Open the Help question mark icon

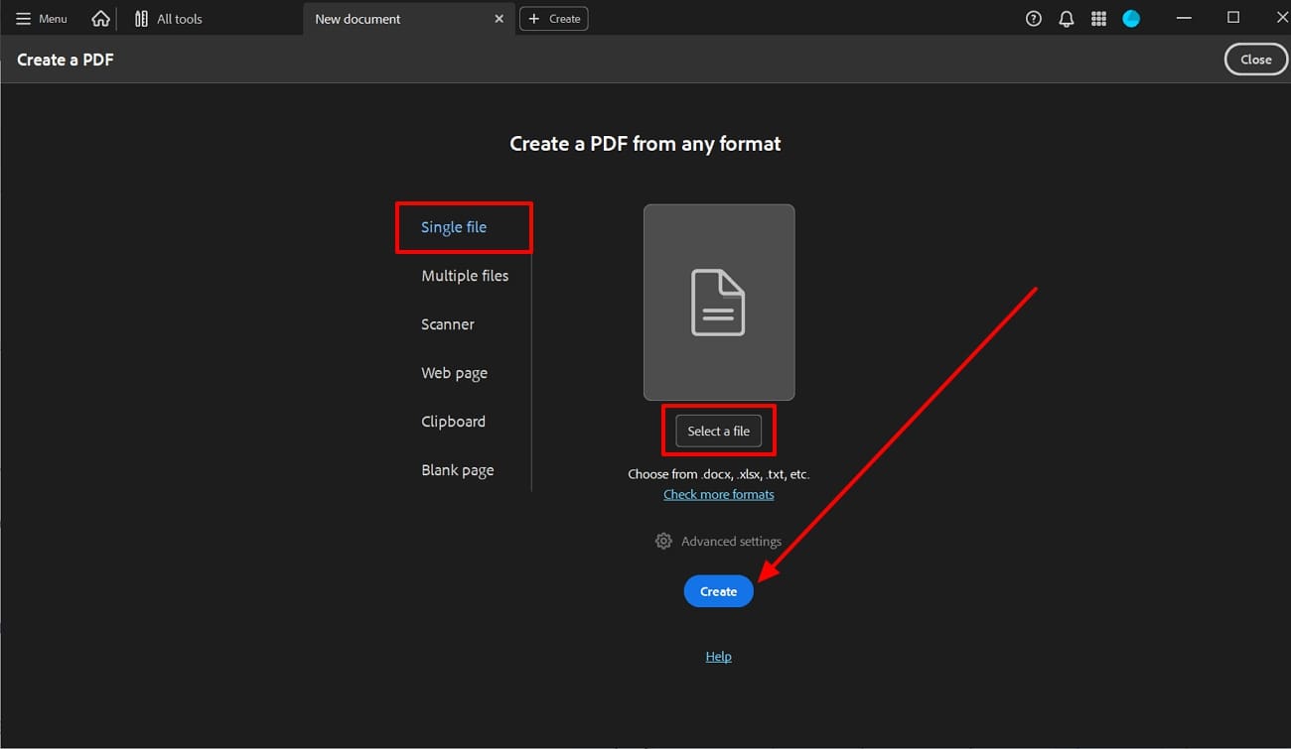point(1034,19)
